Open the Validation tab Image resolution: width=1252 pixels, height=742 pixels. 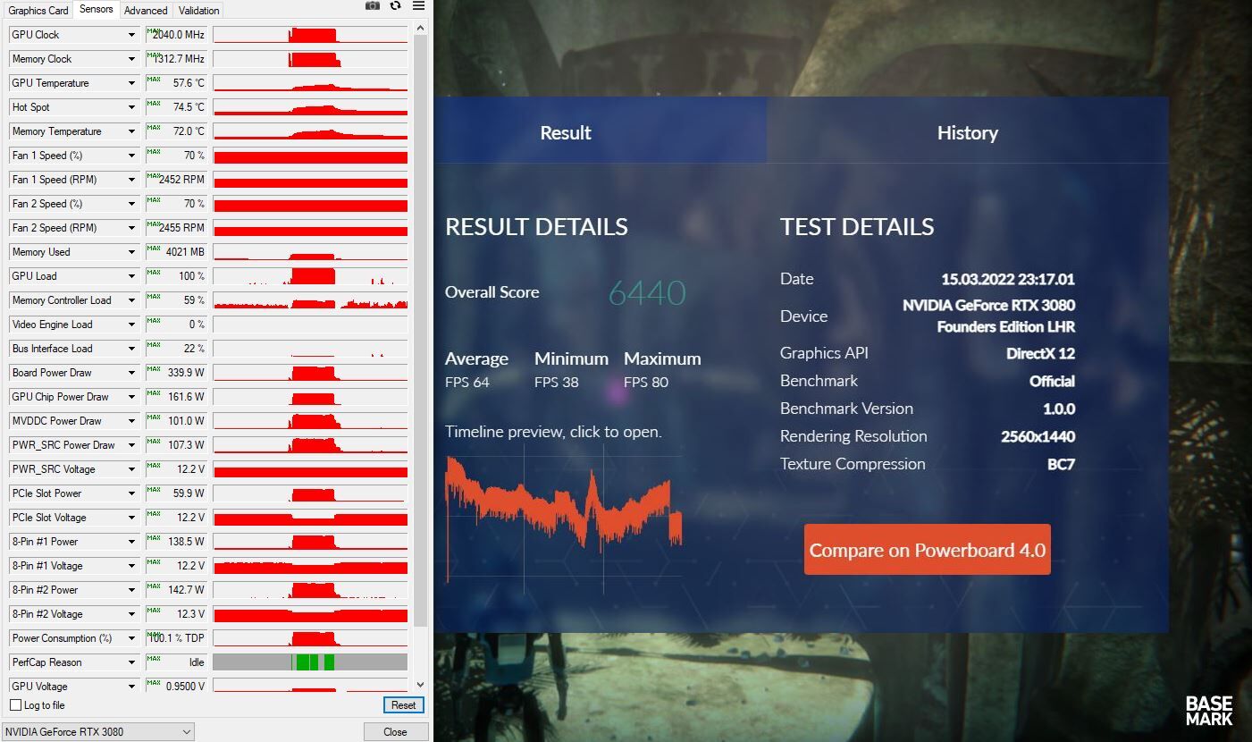198,11
